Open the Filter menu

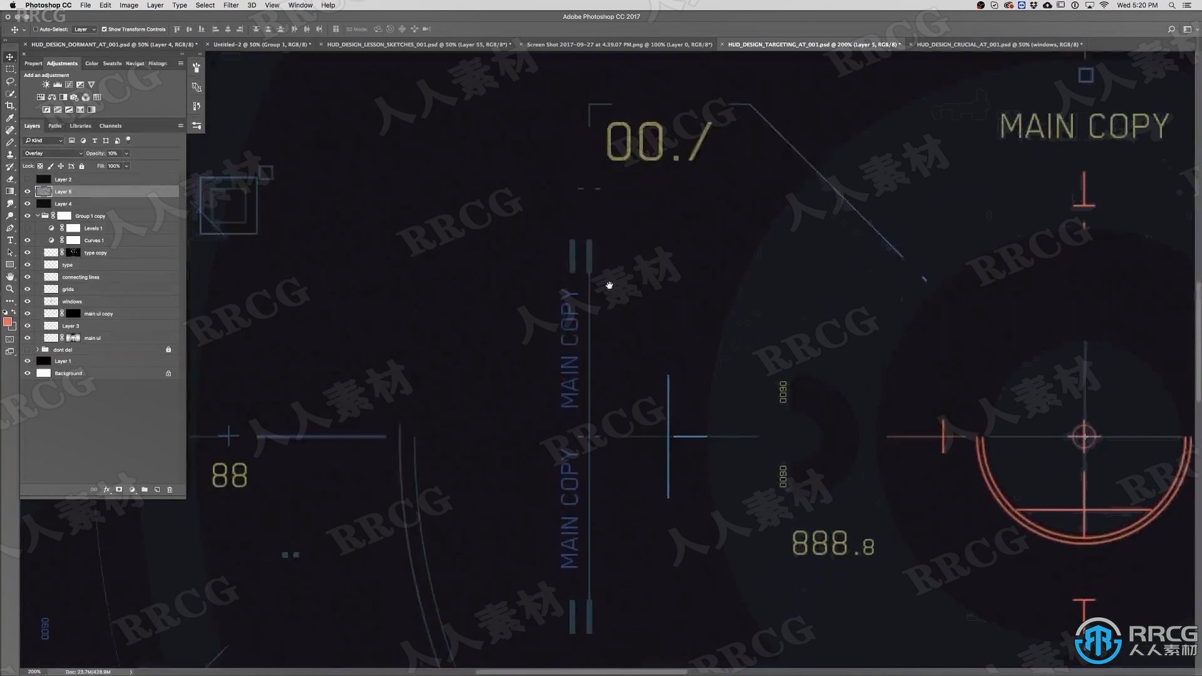[230, 6]
